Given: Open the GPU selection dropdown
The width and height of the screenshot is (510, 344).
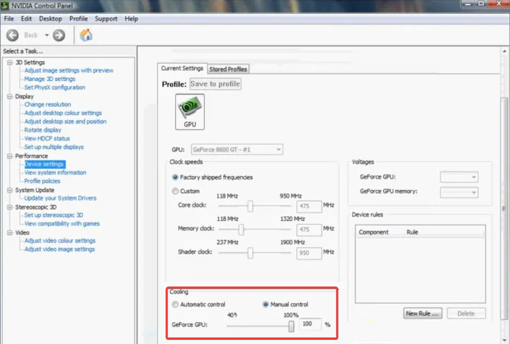Looking at the screenshot, I should (237, 150).
